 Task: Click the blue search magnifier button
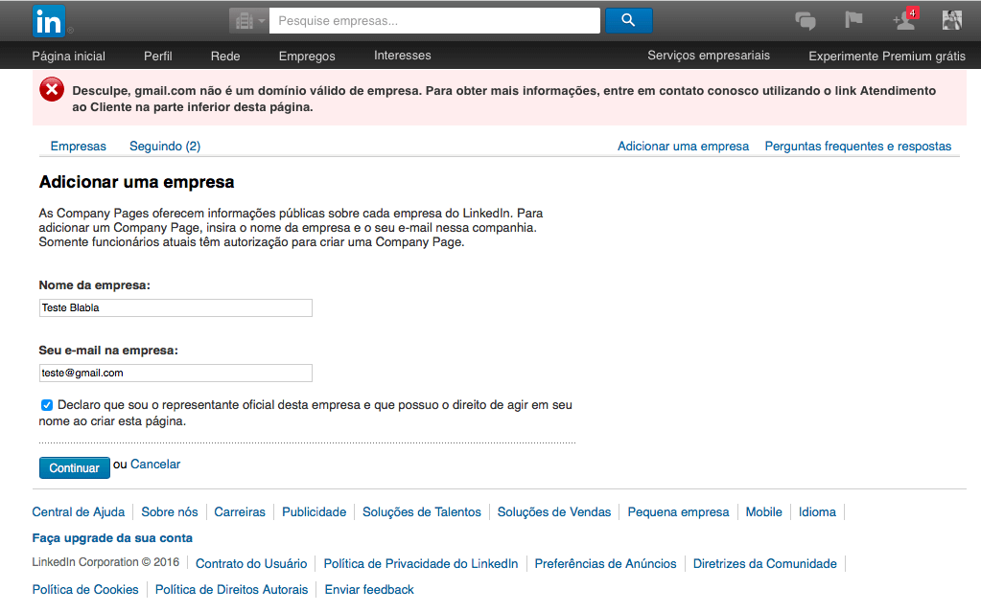[629, 21]
